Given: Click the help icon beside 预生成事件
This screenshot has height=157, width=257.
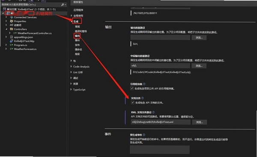Looking at the screenshot, I should [x=144, y=135].
